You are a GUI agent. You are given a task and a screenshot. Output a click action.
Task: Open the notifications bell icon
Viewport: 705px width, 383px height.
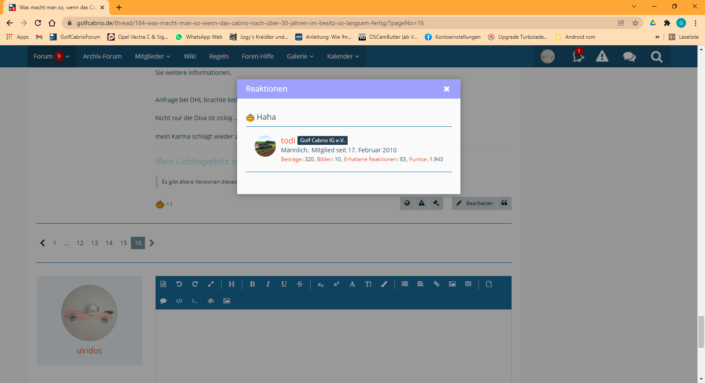click(578, 56)
